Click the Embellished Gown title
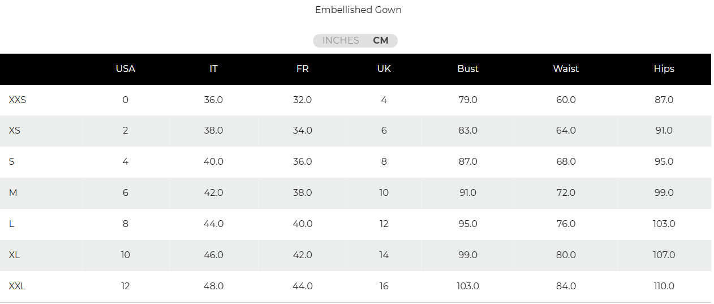Image resolution: width=714 pixels, height=304 pixels. [x=358, y=10]
